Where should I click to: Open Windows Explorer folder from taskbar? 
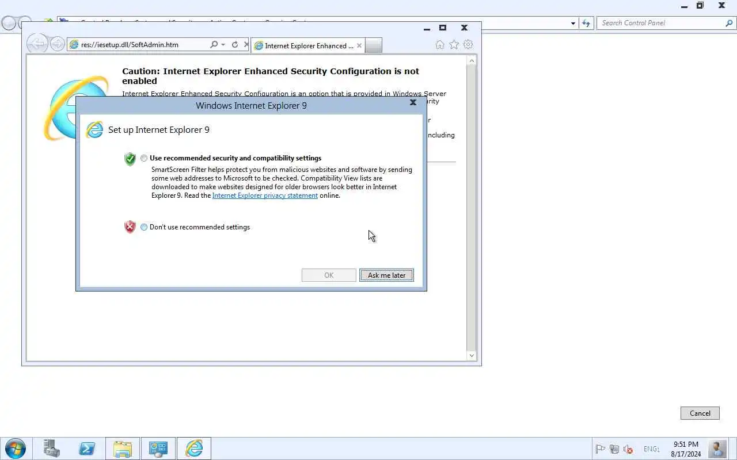click(x=123, y=448)
